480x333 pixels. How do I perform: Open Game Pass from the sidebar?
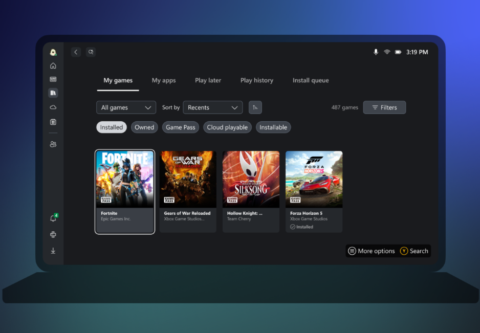tap(53, 79)
